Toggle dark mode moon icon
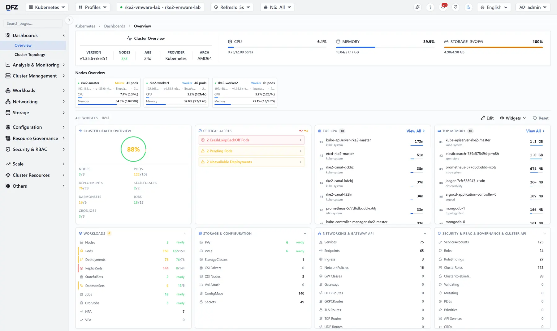This screenshot has height=331, width=557. [x=468, y=7]
